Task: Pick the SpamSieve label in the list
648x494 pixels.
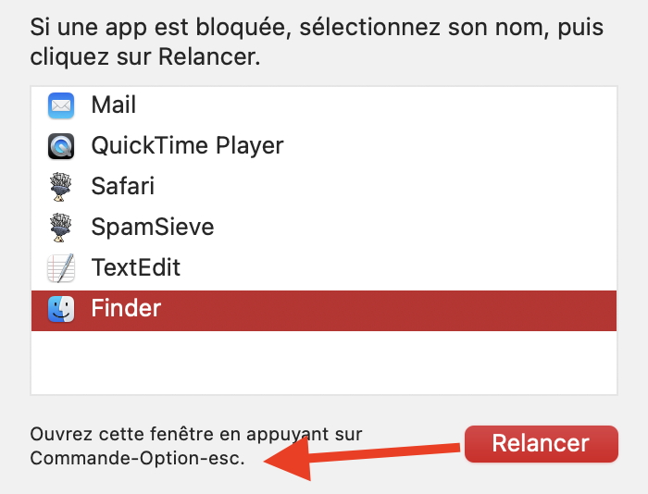Action: (x=152, y=228)
